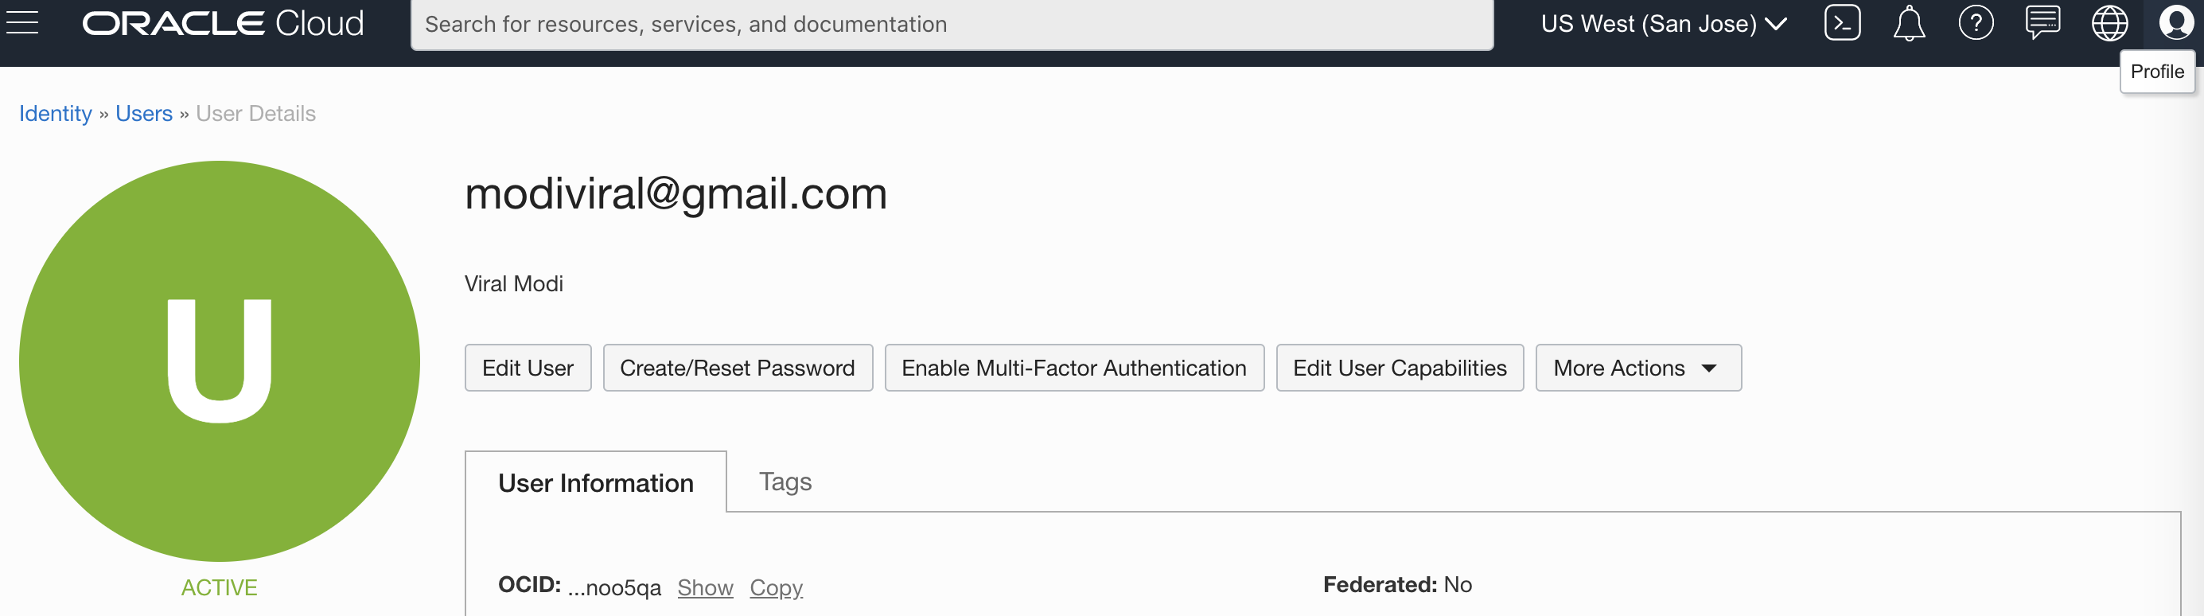
Task: Click the language globe icon
Action: point(2109,23)
